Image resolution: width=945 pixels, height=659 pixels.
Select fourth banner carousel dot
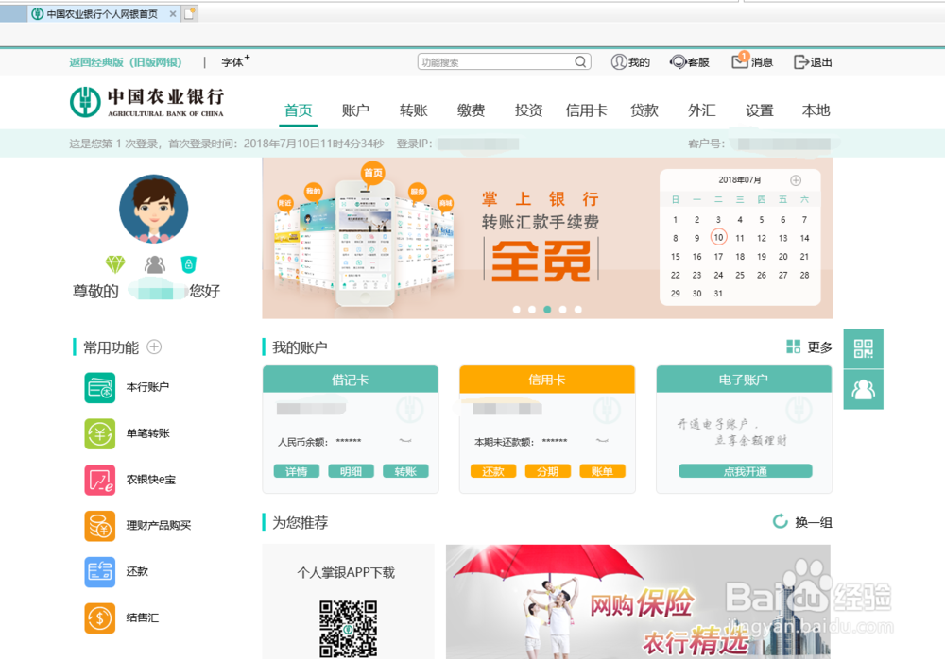562,309
